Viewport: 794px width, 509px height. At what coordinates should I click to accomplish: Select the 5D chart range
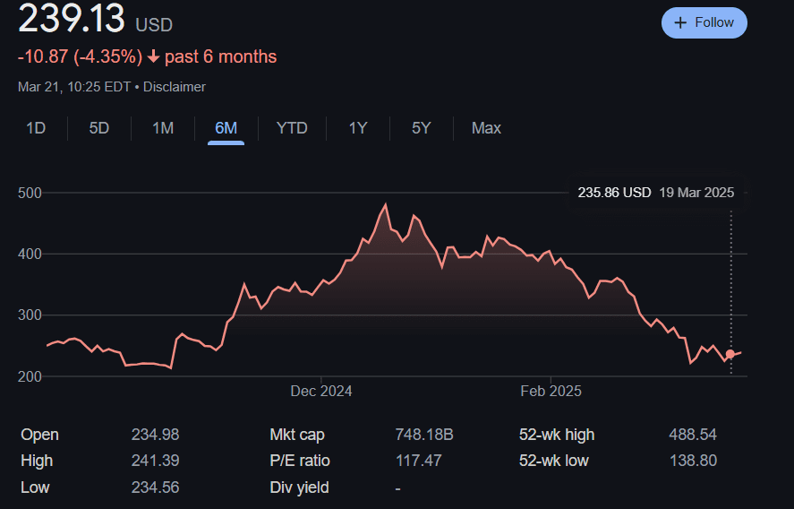(x=99, y=128)
